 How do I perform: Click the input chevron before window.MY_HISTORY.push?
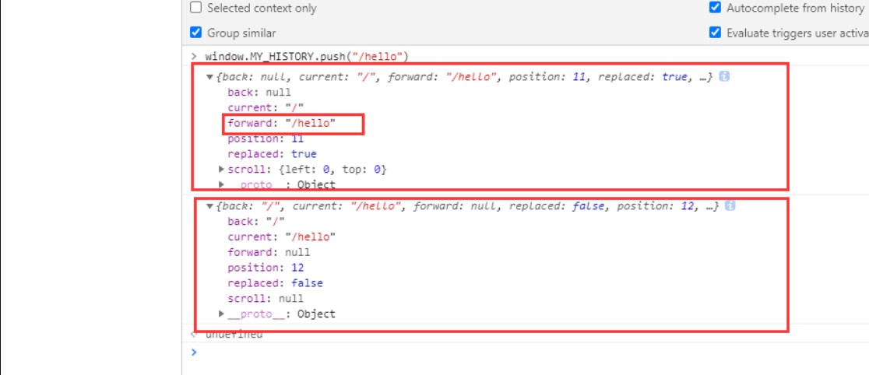click(x=194, y=57)
